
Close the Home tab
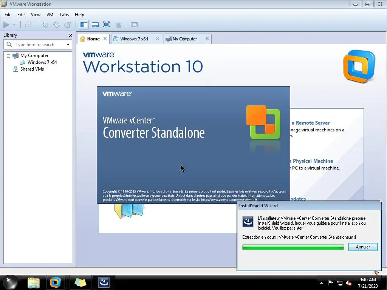point(105,39)
